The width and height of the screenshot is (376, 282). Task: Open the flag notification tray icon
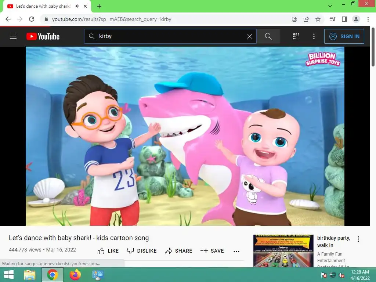[324, 275]
